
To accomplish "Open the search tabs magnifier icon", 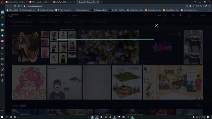I will (195, 2).
